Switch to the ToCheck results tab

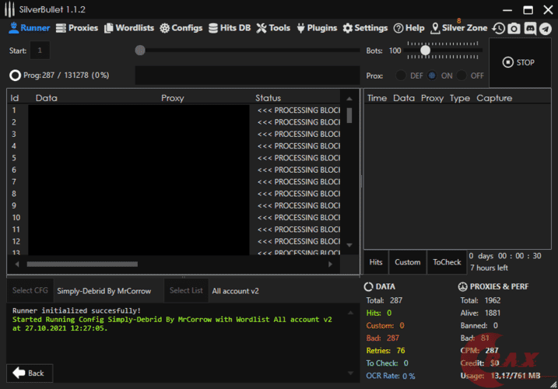click(447, 262)
